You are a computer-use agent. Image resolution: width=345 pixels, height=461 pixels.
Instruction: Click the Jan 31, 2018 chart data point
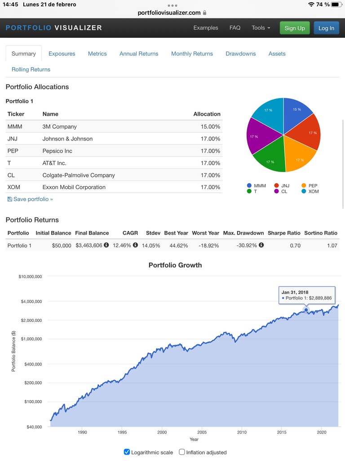coord(306,310)
